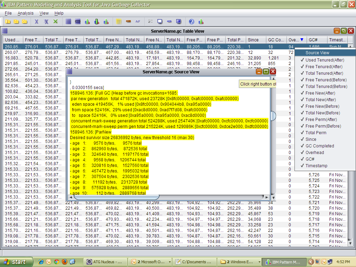The width and height of the screenshot is (356, 267).
Task: Select the row with GC# 5,714
Action: pos(175,242)
